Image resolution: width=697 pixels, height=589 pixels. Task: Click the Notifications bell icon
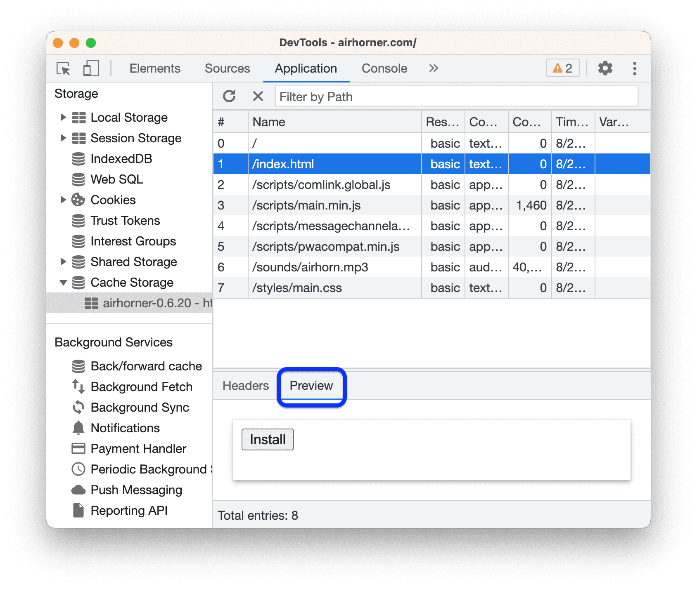coord(78,428)
